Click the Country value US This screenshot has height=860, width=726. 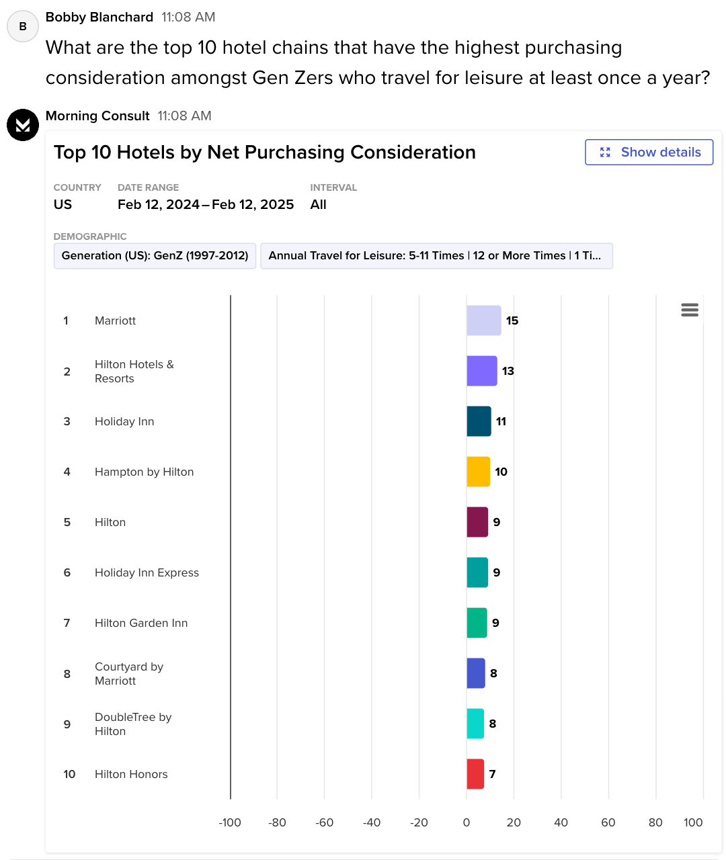pos(63,204)
